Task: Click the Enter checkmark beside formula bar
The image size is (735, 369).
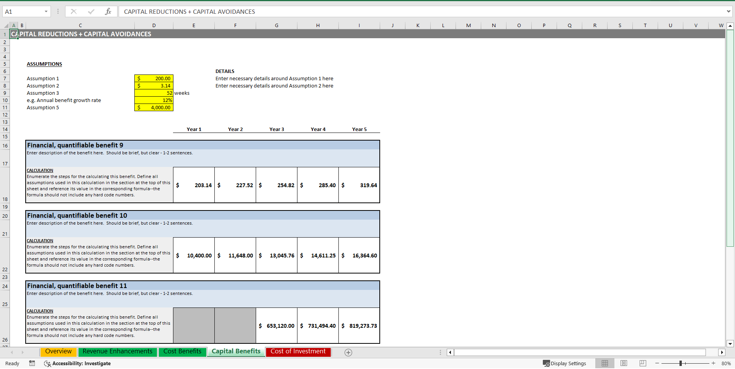Action: [91, 11]
